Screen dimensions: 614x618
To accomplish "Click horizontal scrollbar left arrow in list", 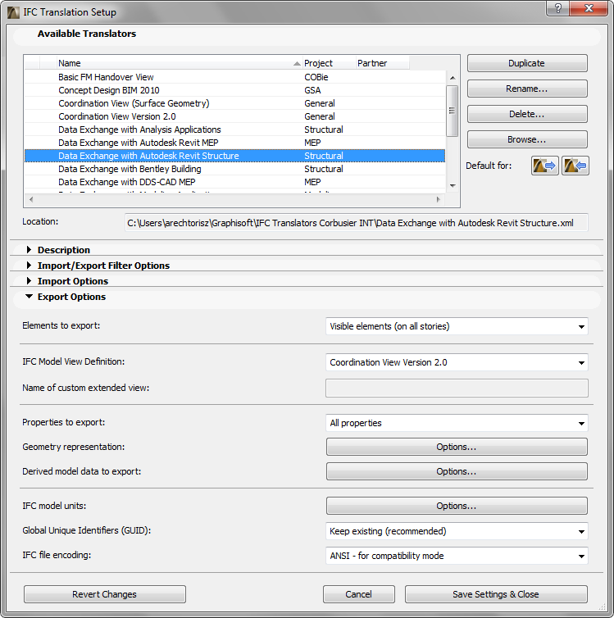I will click(31, 199).
